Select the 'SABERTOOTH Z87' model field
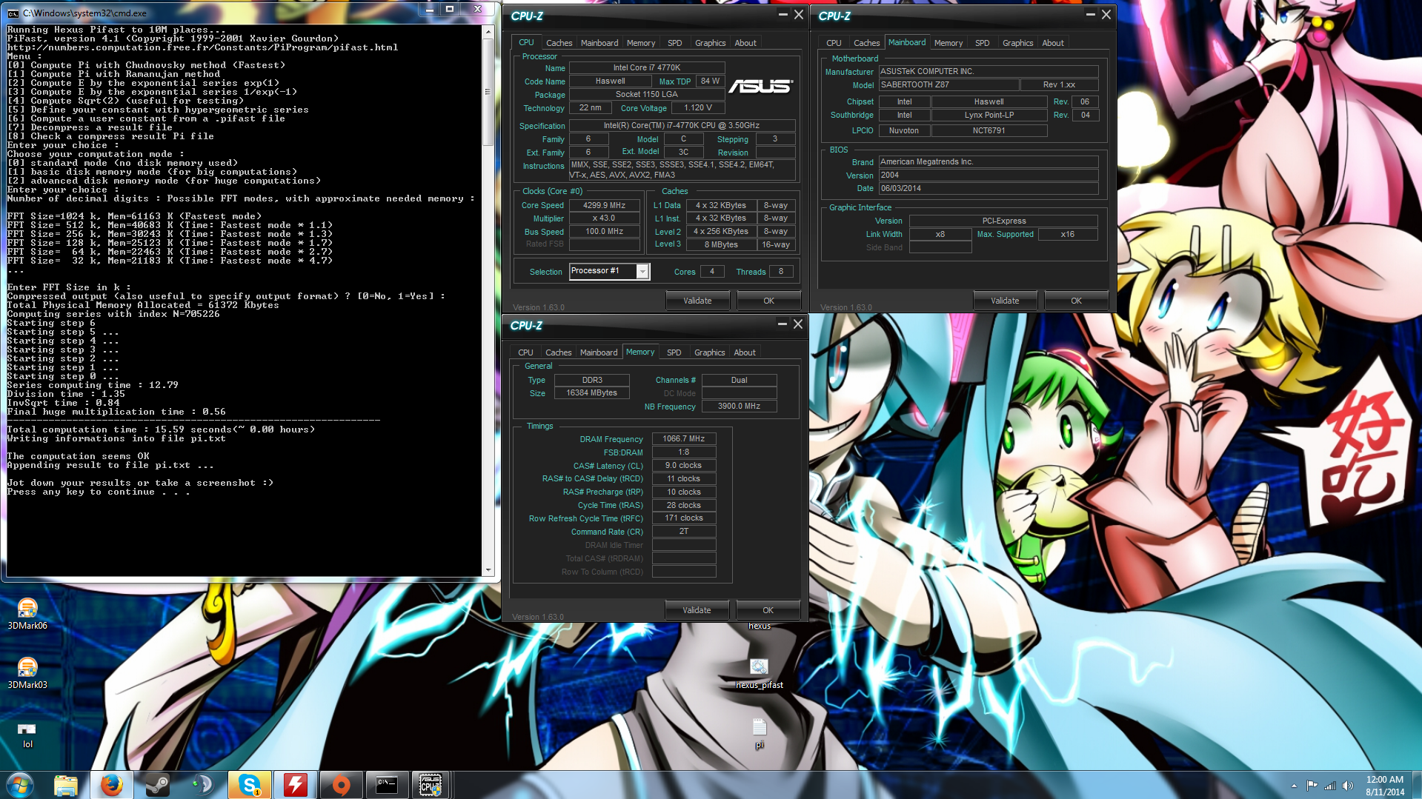Viewport: 1422px width, 799px height. (949, 85)
